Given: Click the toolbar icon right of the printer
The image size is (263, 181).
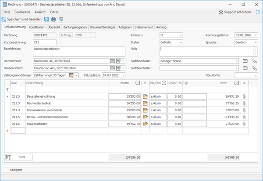Looking at the screenshot, I should (61, 19).
